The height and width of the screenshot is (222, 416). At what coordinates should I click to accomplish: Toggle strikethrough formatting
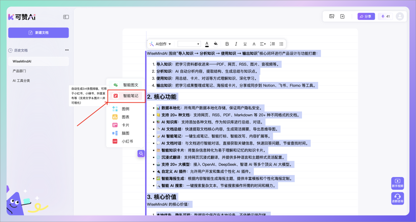tap(253, 44)
